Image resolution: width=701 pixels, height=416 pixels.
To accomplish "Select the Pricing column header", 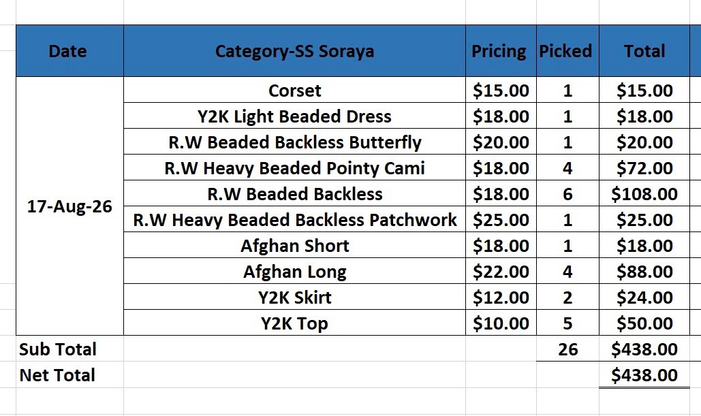I will (x=501, y=51).
